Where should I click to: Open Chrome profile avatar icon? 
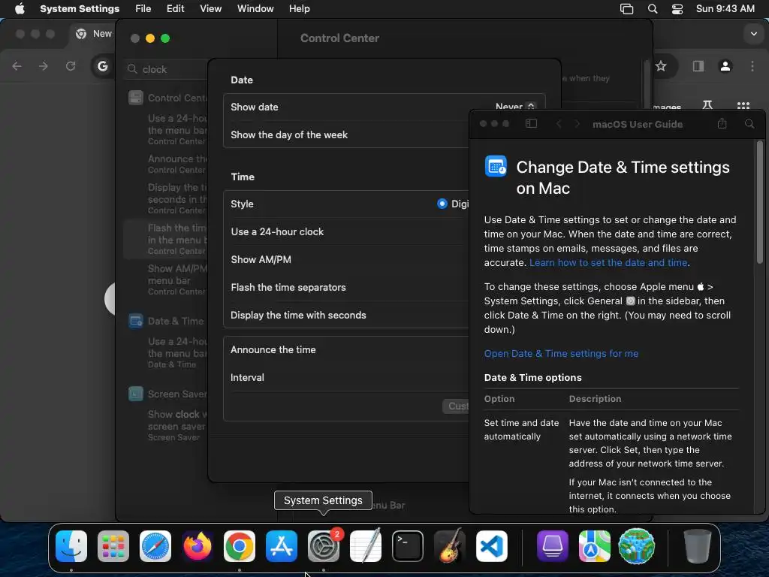coord(725,66)
